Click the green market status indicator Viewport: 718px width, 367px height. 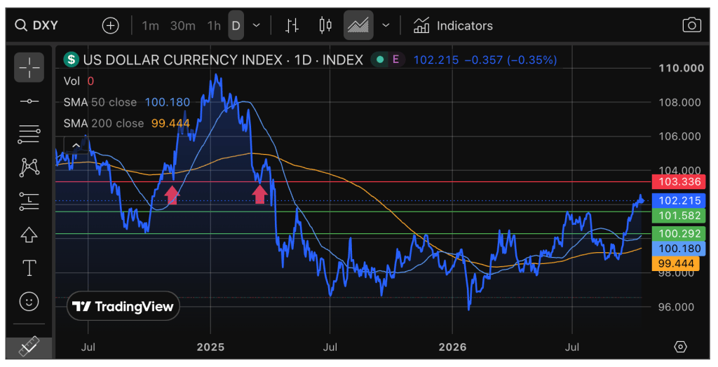tap(379, 60)
